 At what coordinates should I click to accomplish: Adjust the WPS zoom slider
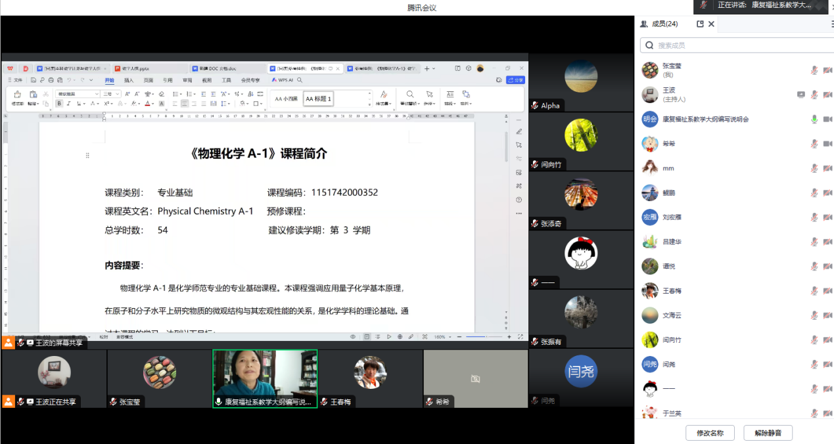[484, 336]
